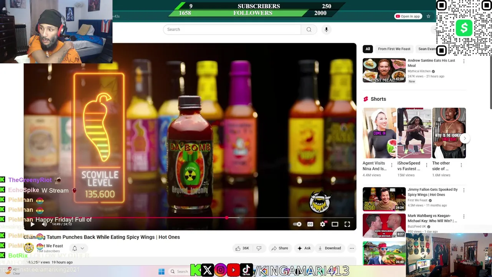Open Agent Visits Nina short thumbnail
Viewport: 492px width, 277px height.
[379, 133]
